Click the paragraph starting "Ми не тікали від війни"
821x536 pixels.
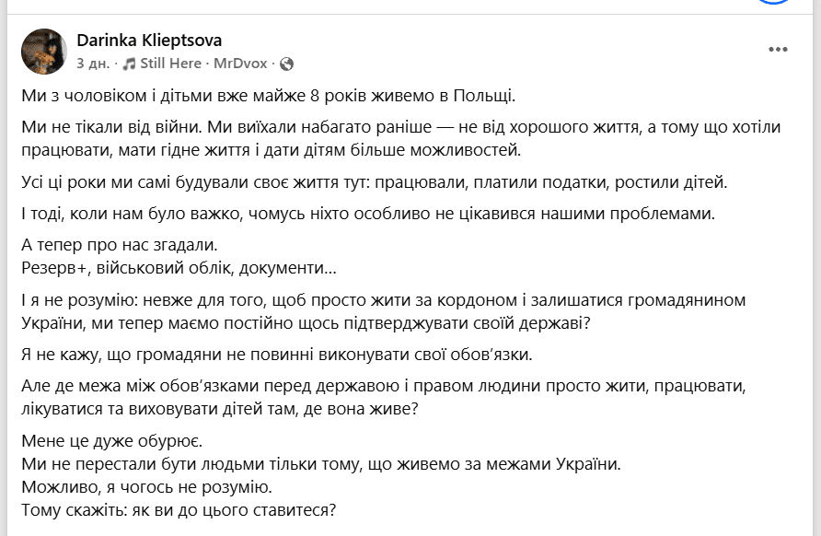pyautogui.click(x=401, y=138)
